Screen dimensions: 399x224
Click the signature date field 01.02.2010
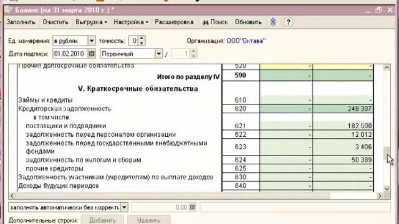click(70, 54)
